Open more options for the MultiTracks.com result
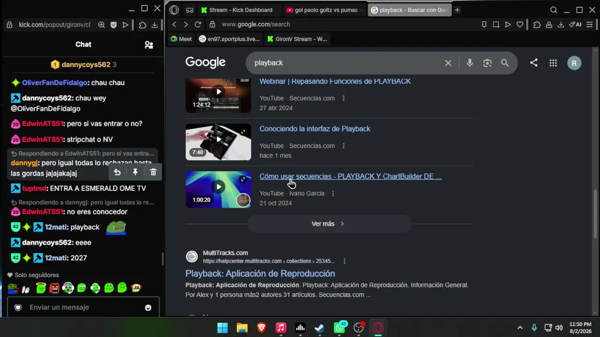Image resolution: width=600 pixels, height=337 pixels. 344,261
